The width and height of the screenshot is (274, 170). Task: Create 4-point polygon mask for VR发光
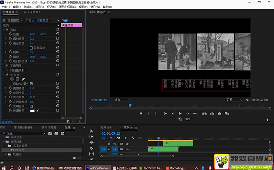pyautogui.click(x=17, y=79)
